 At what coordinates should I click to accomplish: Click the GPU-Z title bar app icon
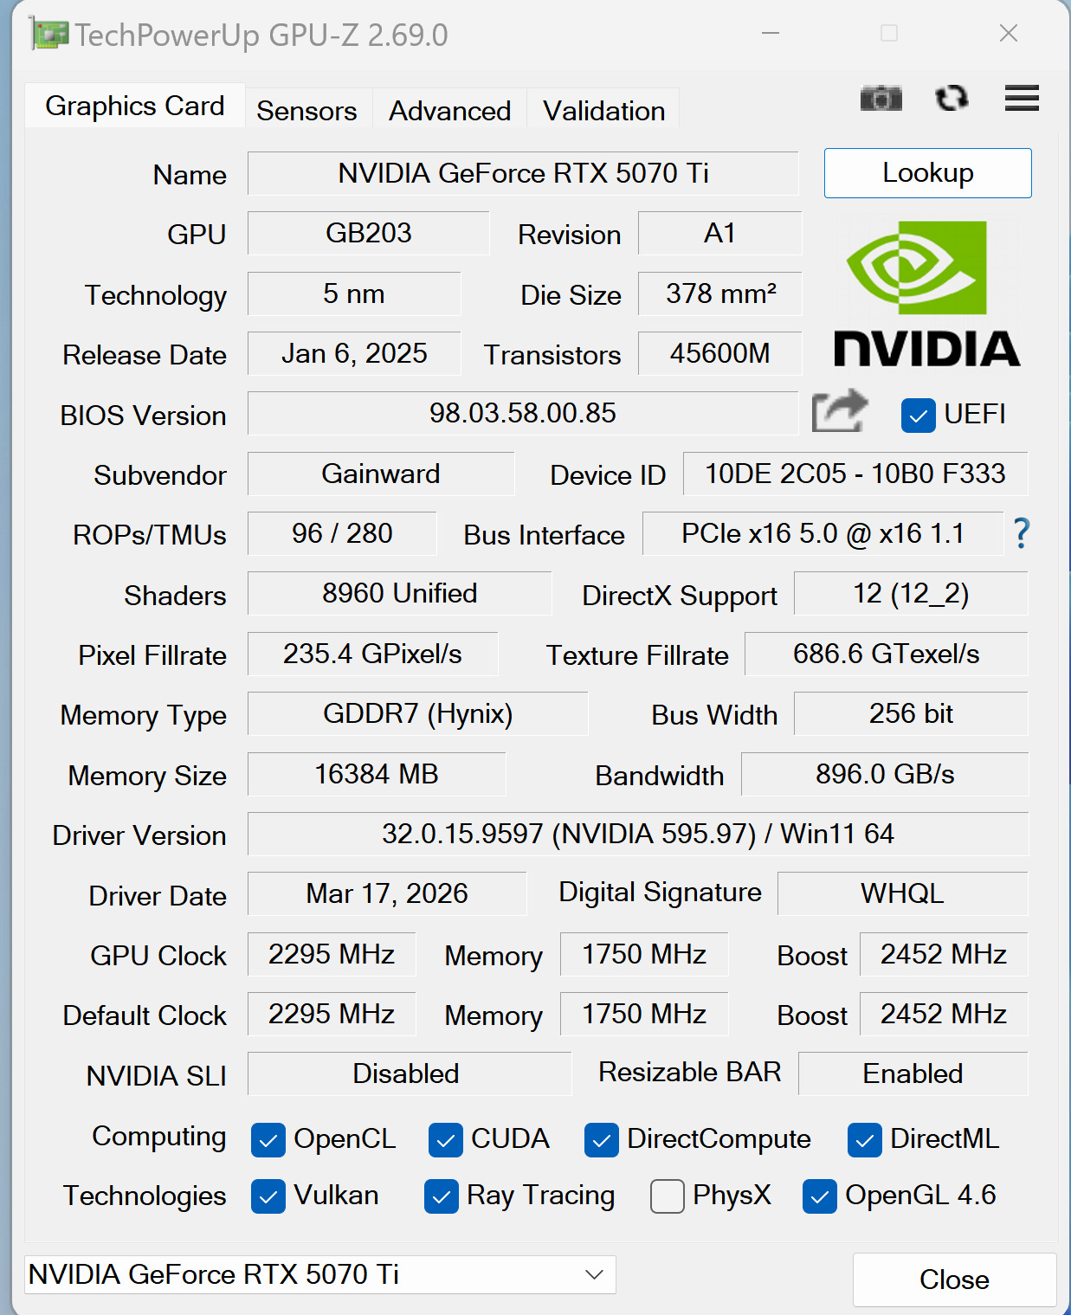(48, 35)
